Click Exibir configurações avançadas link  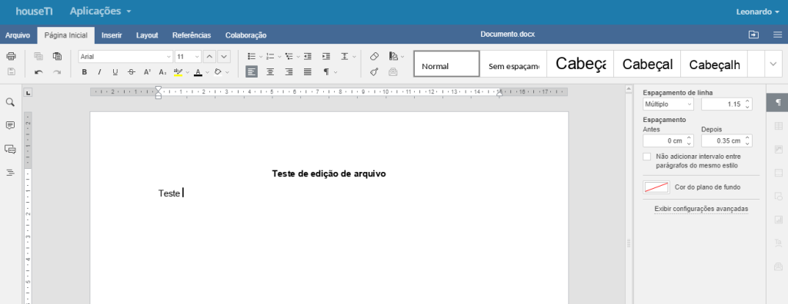pos(701,208)
